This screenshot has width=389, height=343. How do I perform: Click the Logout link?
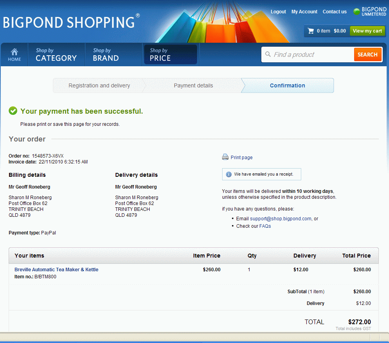coord(278,12)
